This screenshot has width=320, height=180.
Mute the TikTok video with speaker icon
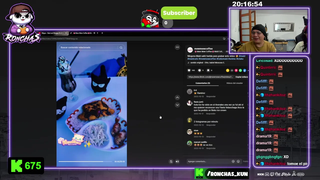coord(177,161)
